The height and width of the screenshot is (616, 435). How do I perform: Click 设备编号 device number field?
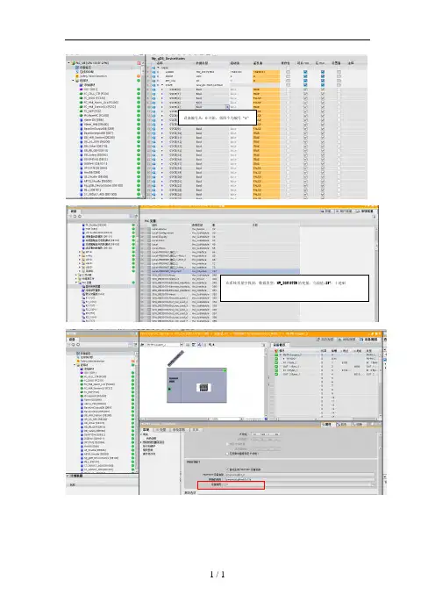tap(300, 484)
